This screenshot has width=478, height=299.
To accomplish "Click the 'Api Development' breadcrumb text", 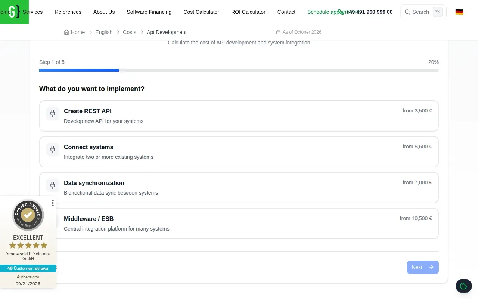I will (167, 32).
